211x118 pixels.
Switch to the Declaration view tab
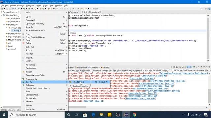81,68
